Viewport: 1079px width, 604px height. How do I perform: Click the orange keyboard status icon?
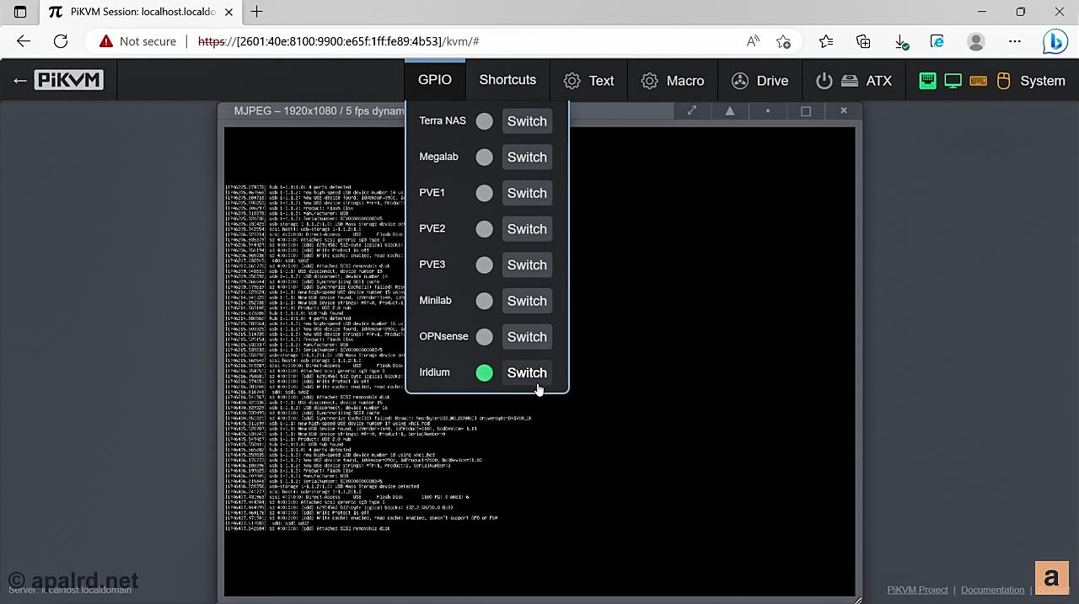click(979, 81)
